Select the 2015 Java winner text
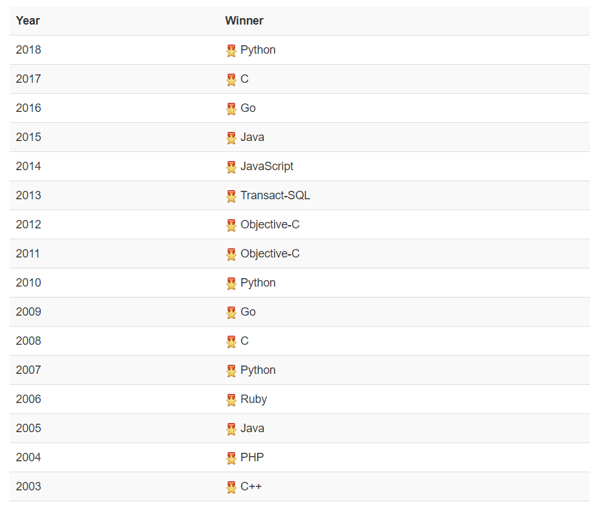 click(x=252, y=137)
